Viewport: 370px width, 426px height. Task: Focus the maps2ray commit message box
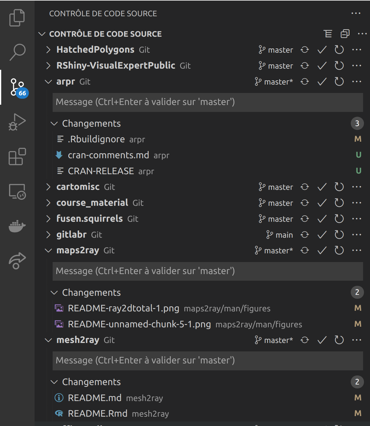[208, 271]
